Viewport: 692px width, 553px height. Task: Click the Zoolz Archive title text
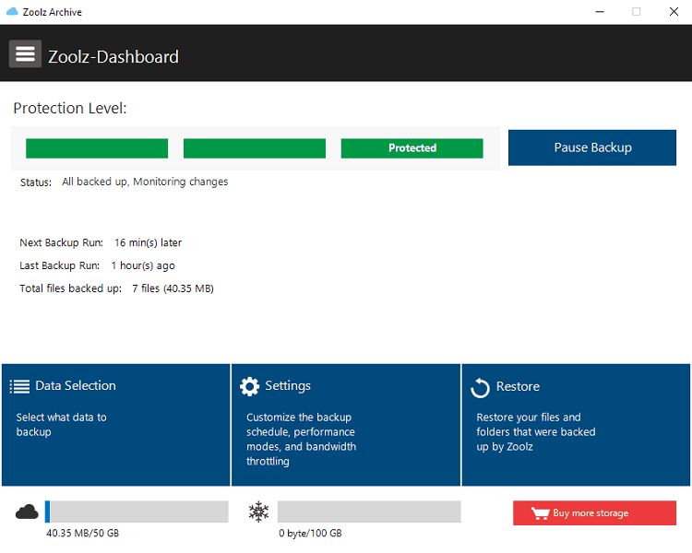[x=52, y=12]
